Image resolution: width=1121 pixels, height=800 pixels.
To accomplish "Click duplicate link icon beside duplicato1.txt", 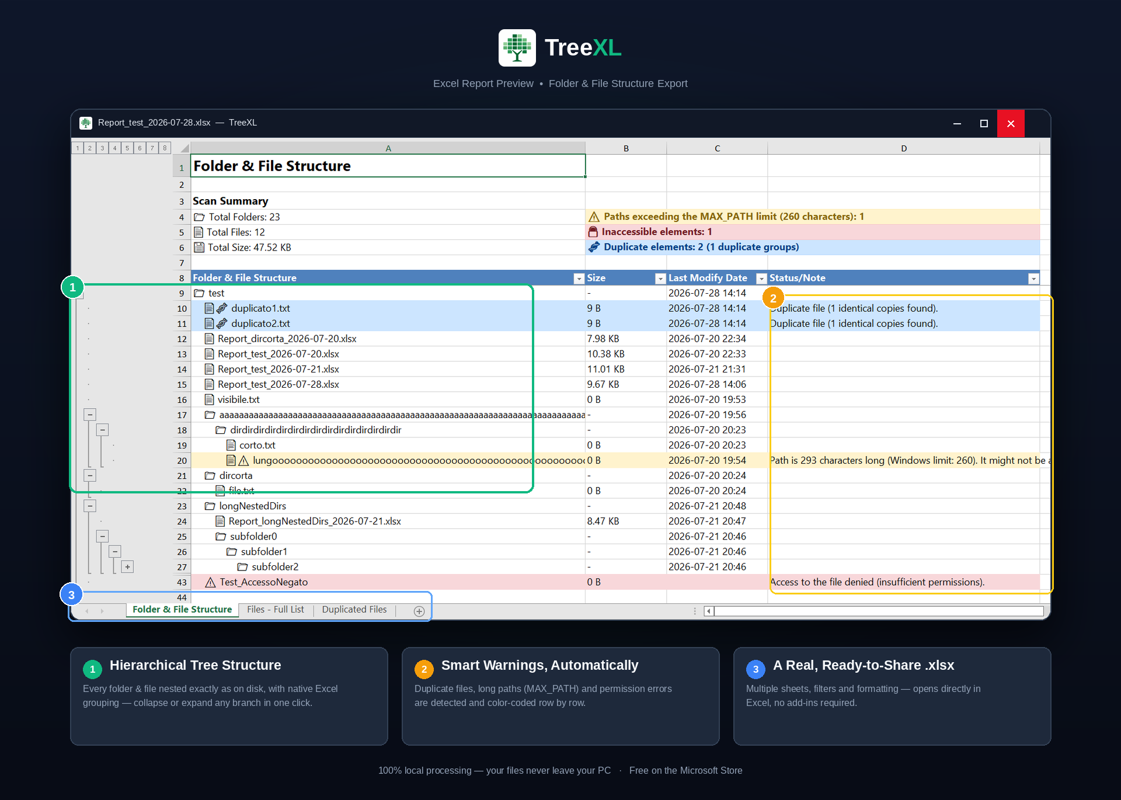I will click(x=222, y=308).
